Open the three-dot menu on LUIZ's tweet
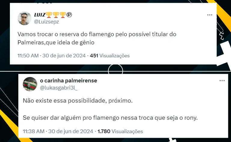231x142 pixels. (x=210, y=15)
